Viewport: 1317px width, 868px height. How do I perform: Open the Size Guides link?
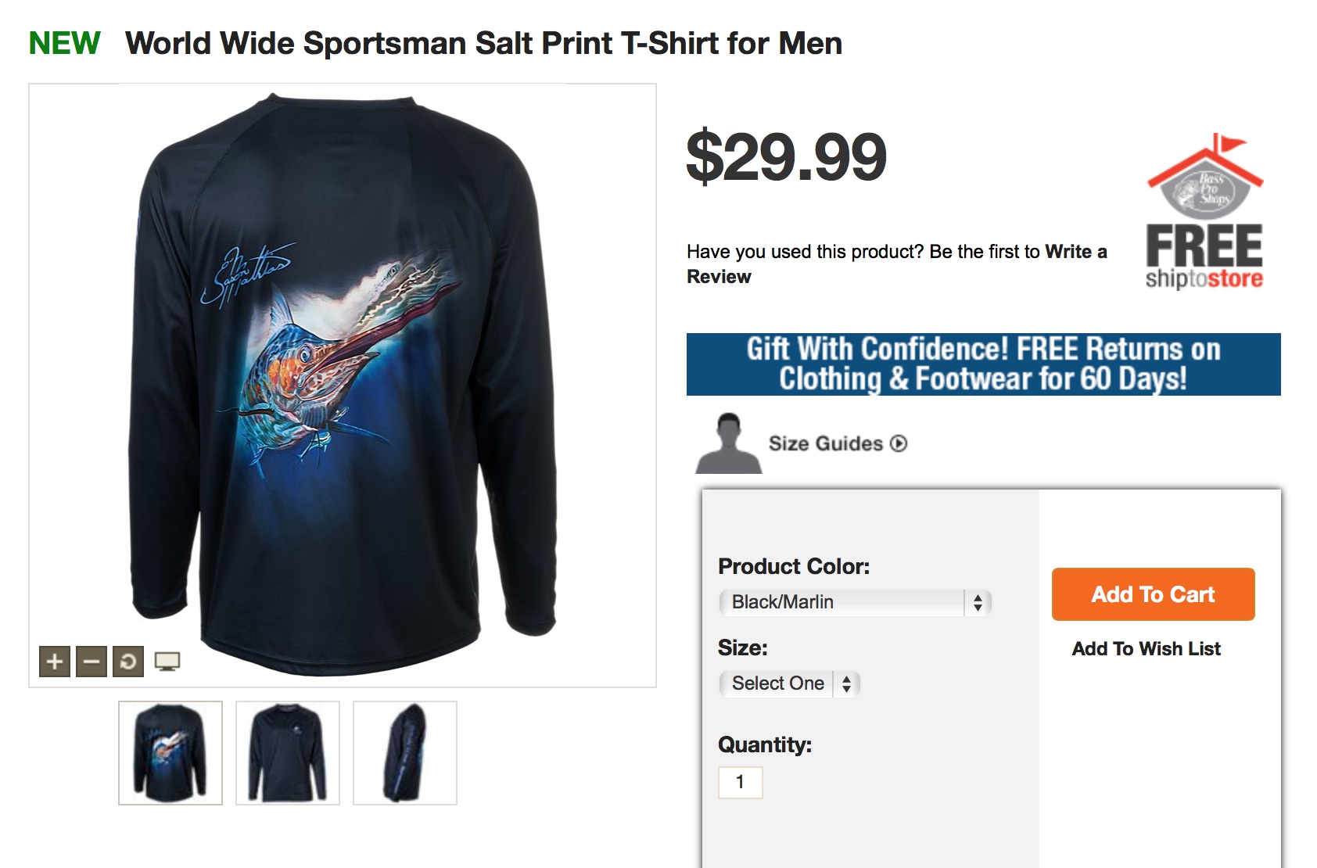pyautogui.click(x=837, y=443)
